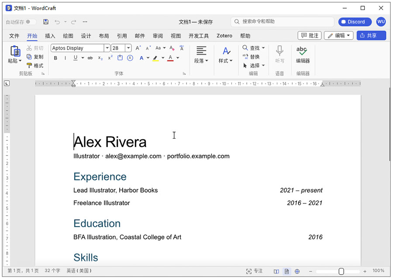Click the Dictate microphone icon

pyautogui.click(x=279, y=51)
